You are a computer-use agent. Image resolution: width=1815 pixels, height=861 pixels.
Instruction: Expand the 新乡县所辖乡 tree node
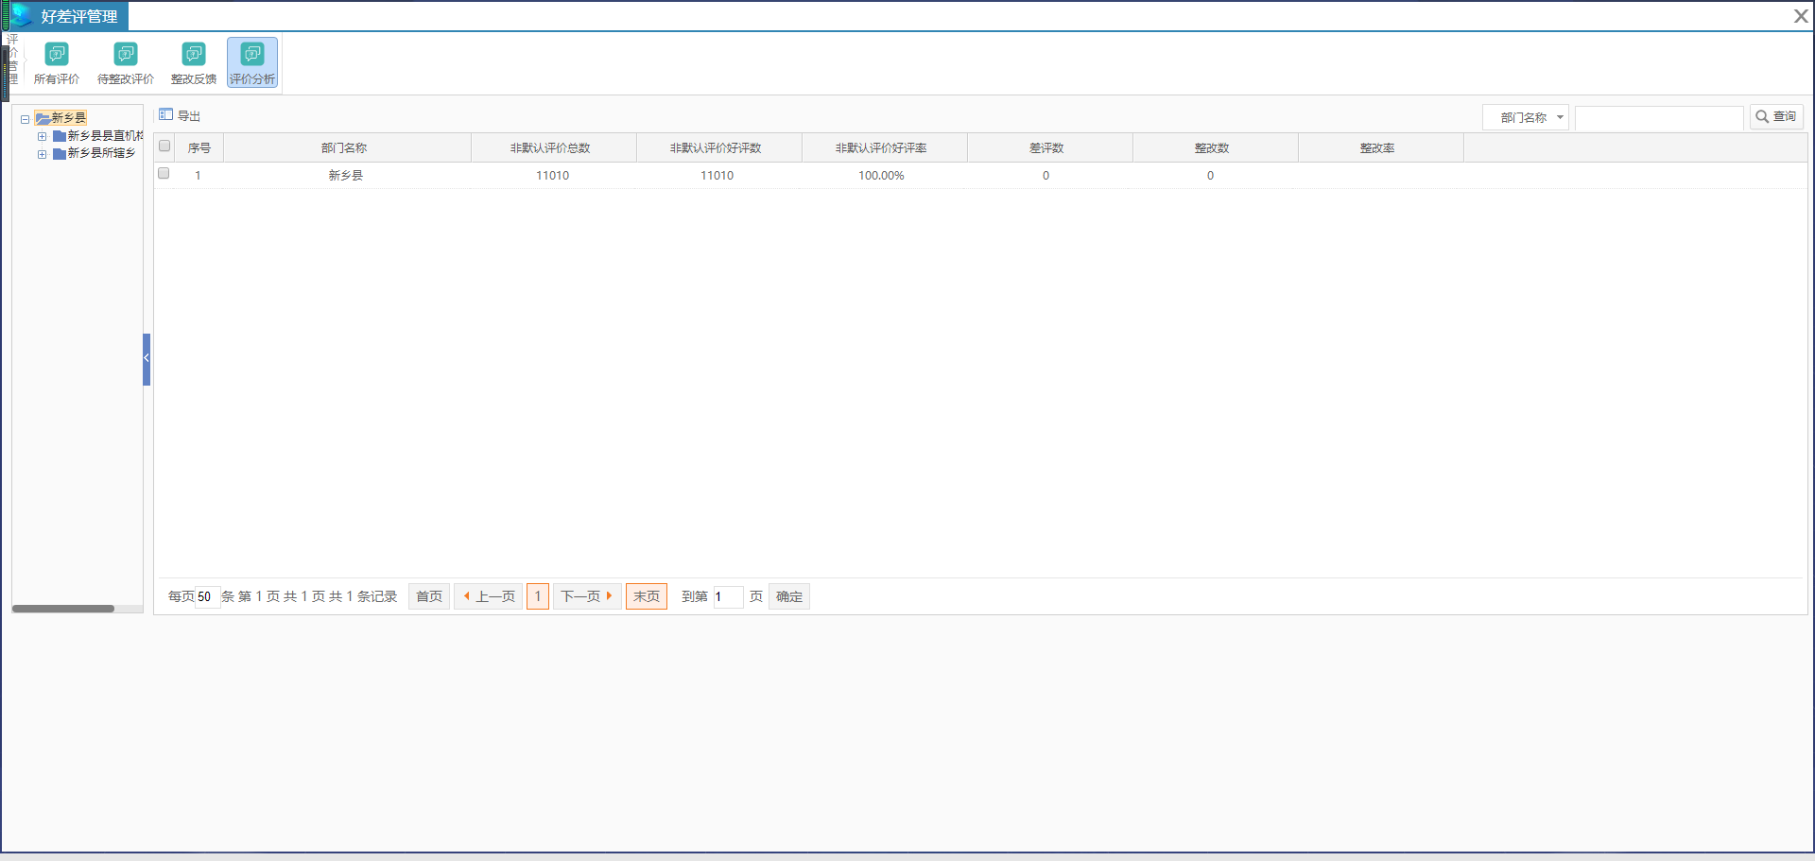pos(42,154)
